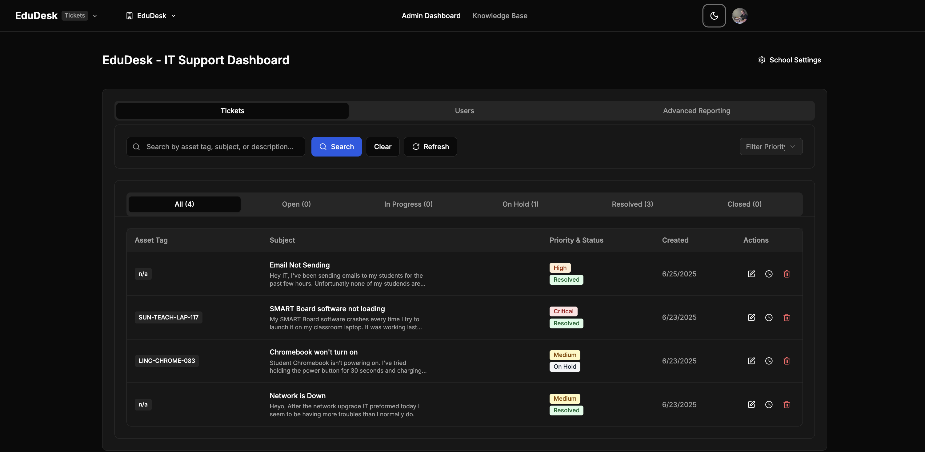Switch to Advanced Reporting tab
This screenshot has height=452, width=925.
click(696, 111)
